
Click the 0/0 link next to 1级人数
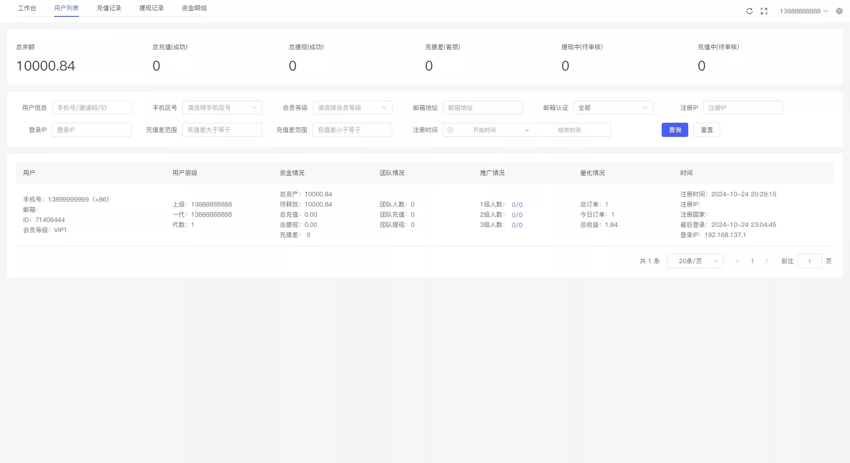(517, 204)
